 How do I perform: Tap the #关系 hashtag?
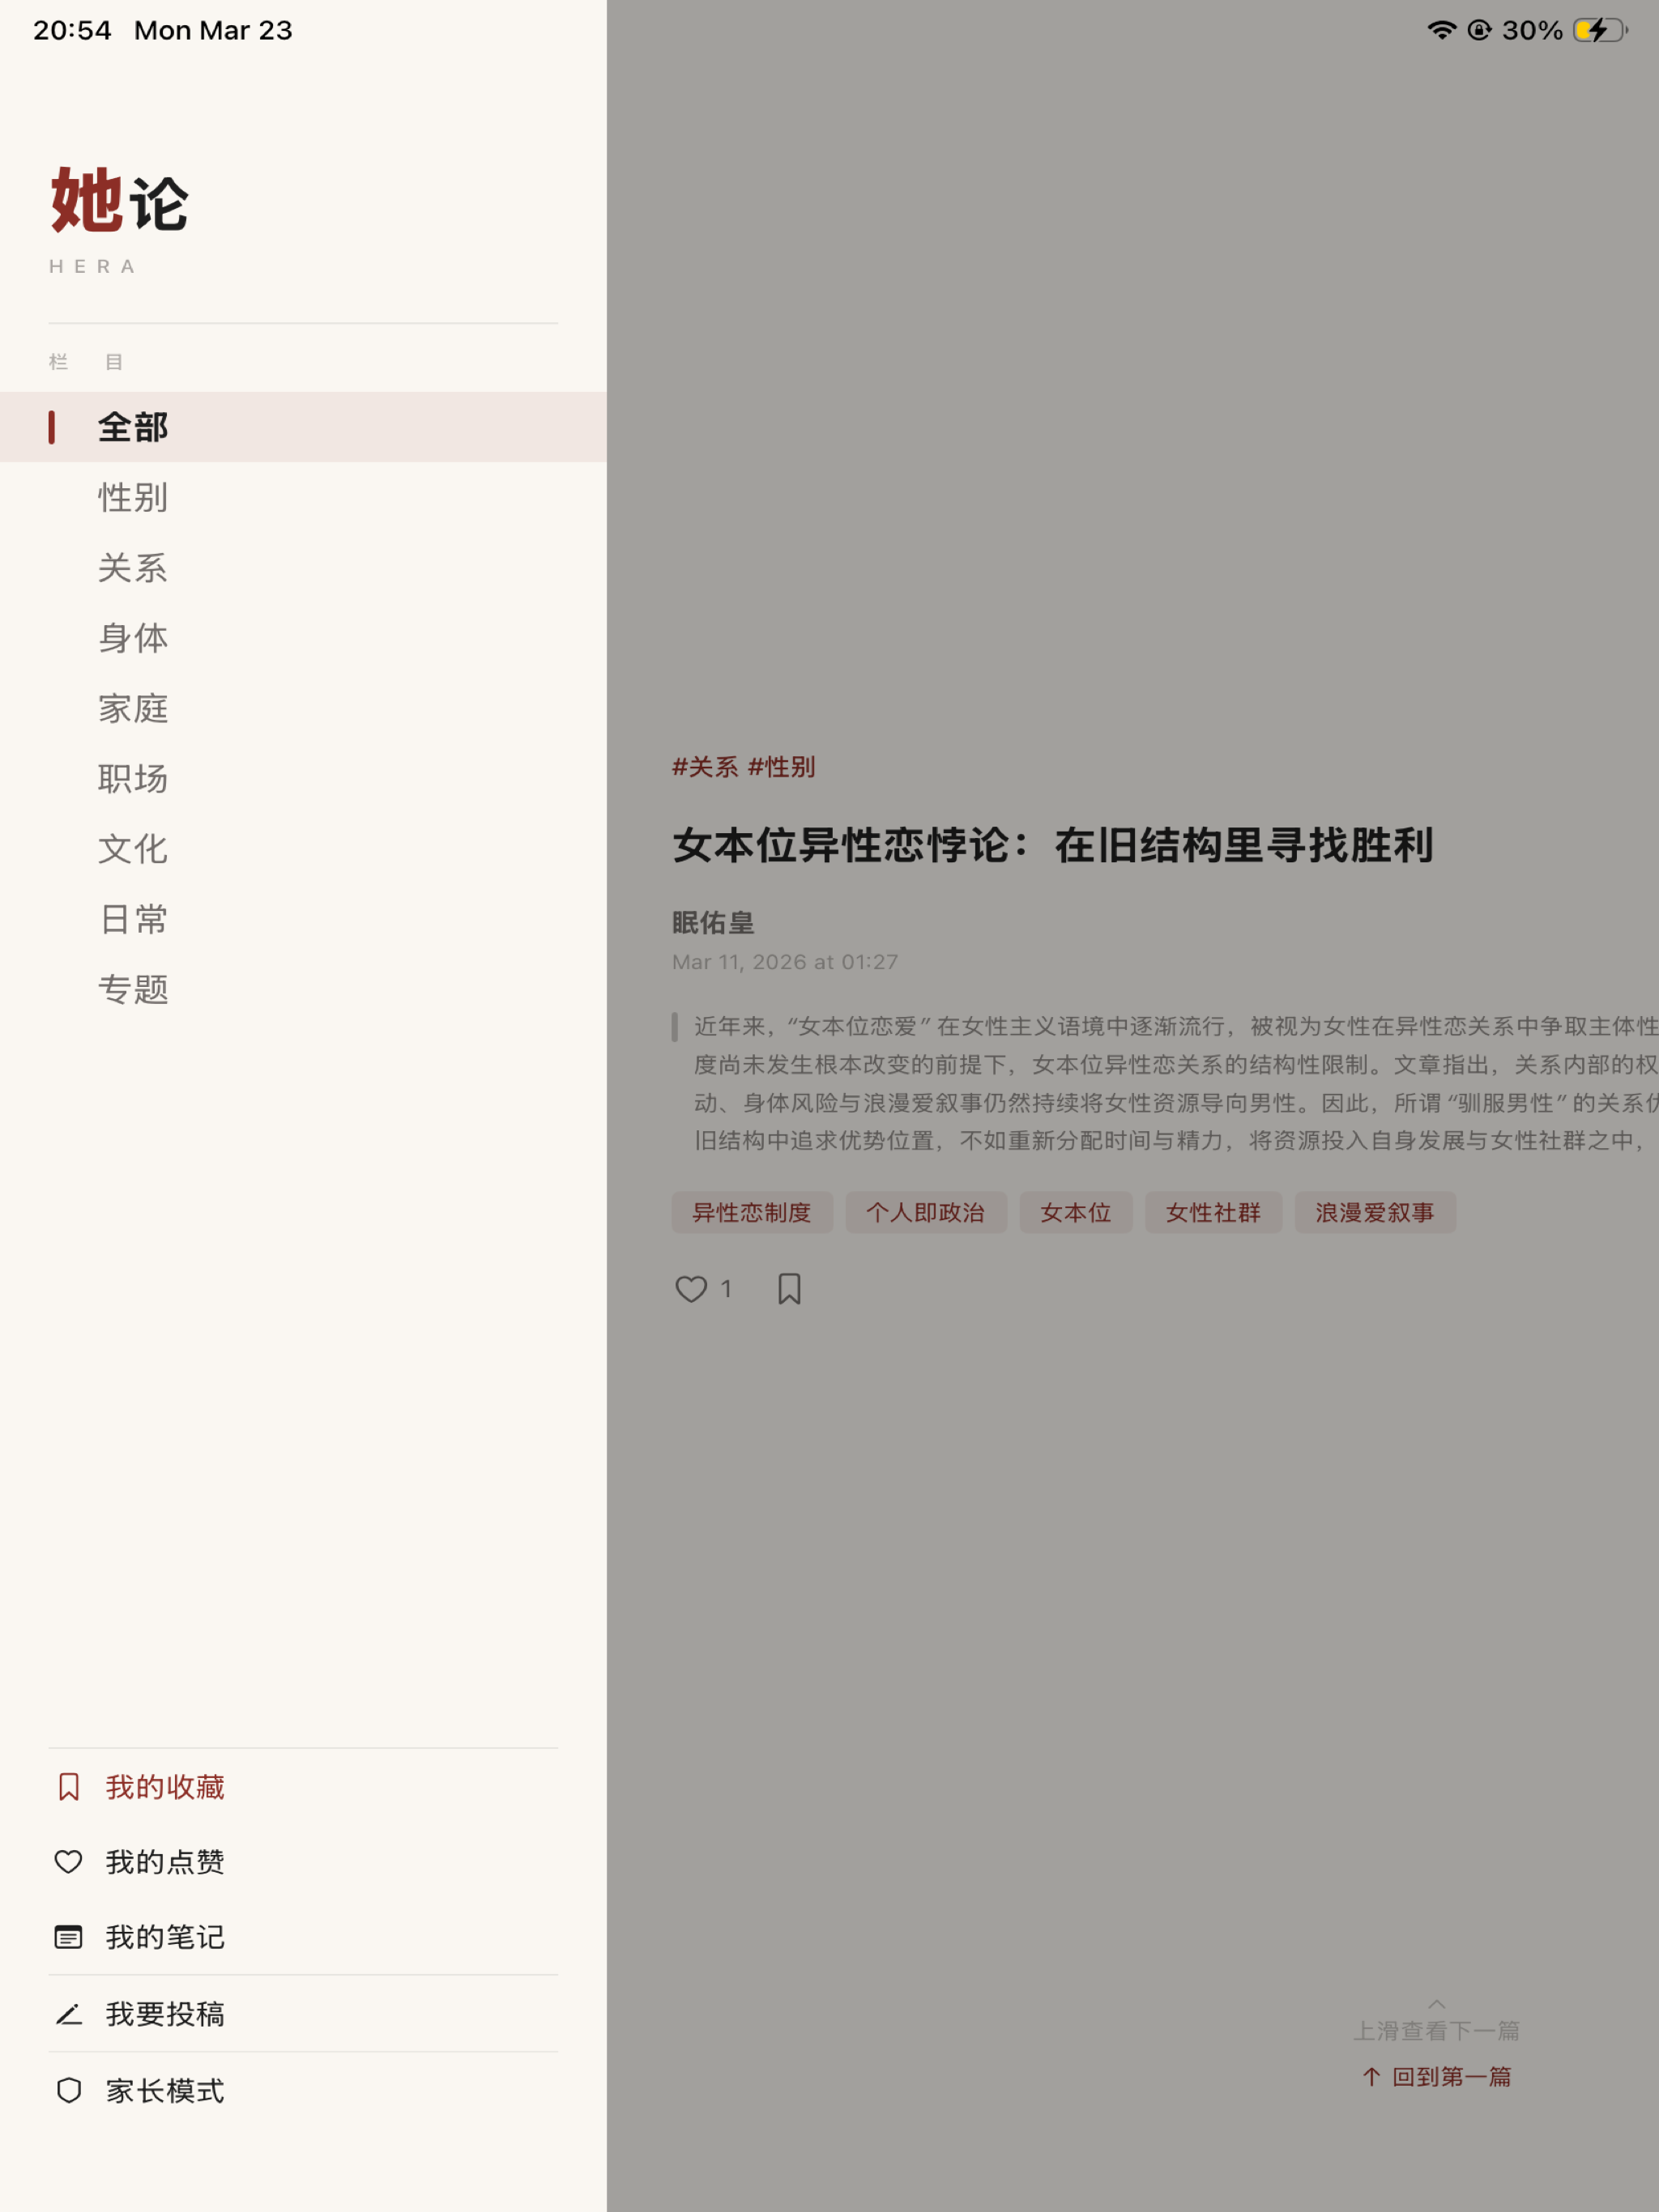(705, 767)
